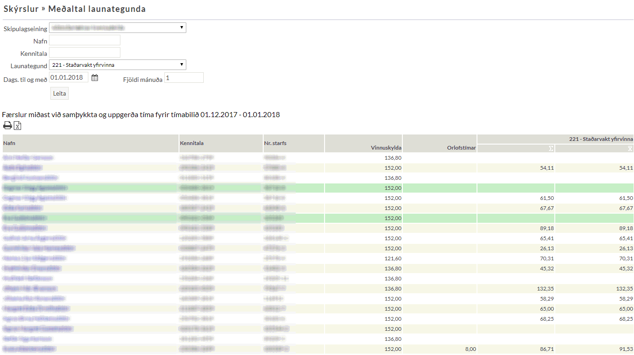Click the Orlofstímar column header
The height and width of the screenshot is (355, 634).
[461, 147]
